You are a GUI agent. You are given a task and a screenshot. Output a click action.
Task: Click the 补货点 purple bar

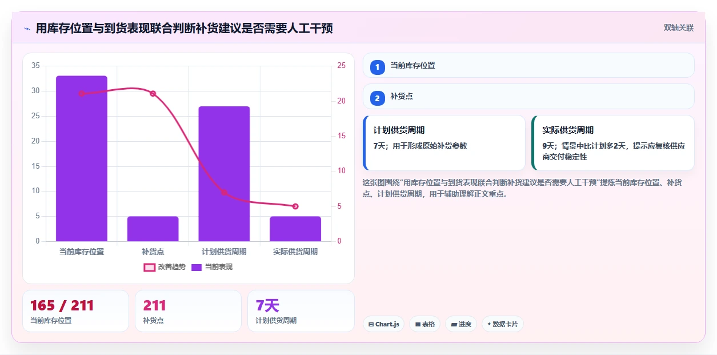tap(153, 229)
